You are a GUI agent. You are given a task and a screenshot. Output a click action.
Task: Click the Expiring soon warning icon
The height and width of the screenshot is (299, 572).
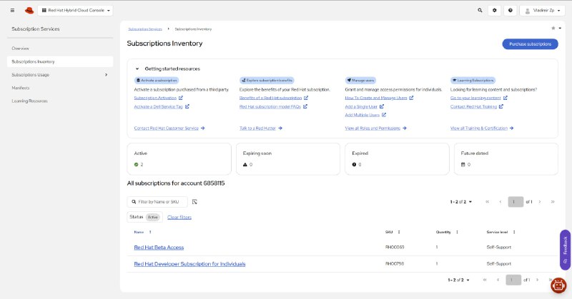pos(245,165)
